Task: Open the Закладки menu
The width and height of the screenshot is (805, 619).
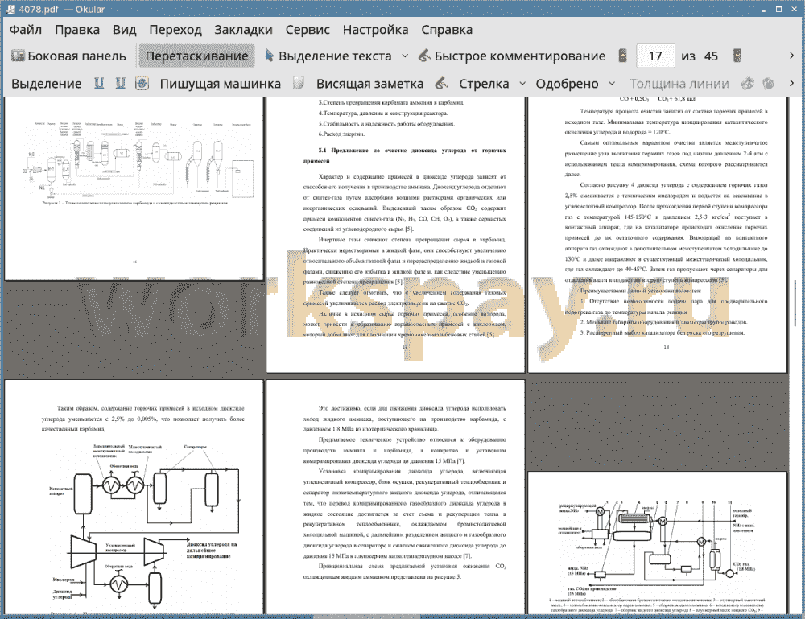Action: pyautogui.click(x=243, y=30)
